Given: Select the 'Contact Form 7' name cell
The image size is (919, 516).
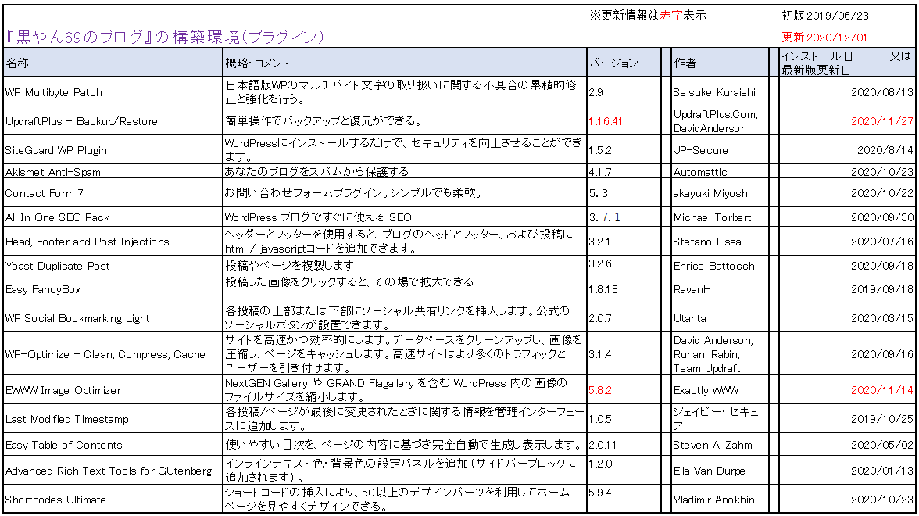Looking at the screenshot, I should (44, 194).
